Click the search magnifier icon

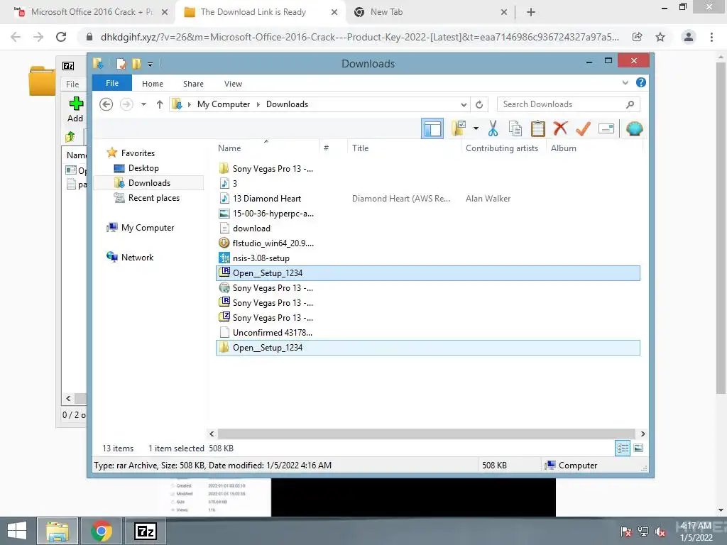[630, 104]
